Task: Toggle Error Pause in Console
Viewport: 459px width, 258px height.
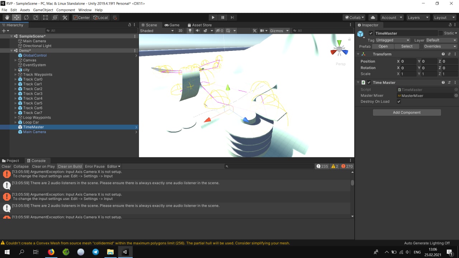Action: pyautogui.click(x=95, y=166)
